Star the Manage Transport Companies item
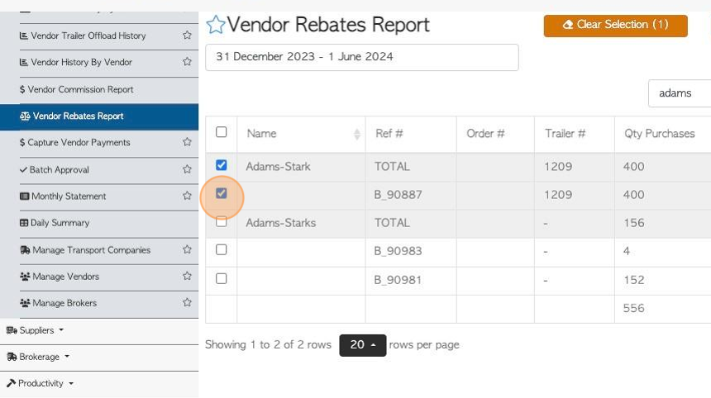The image size is (711, 398). (x=187, y=249)
